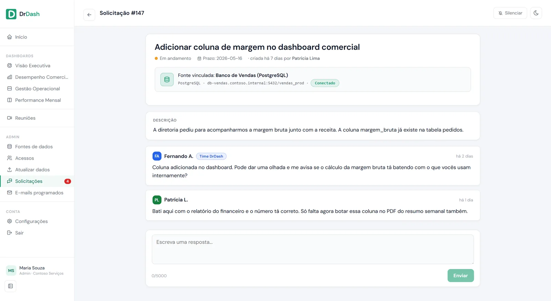The width and height of the screenshot is (551, 301).
Task: Click the FA avatar of Fernando A.
Action: (157, 156)
